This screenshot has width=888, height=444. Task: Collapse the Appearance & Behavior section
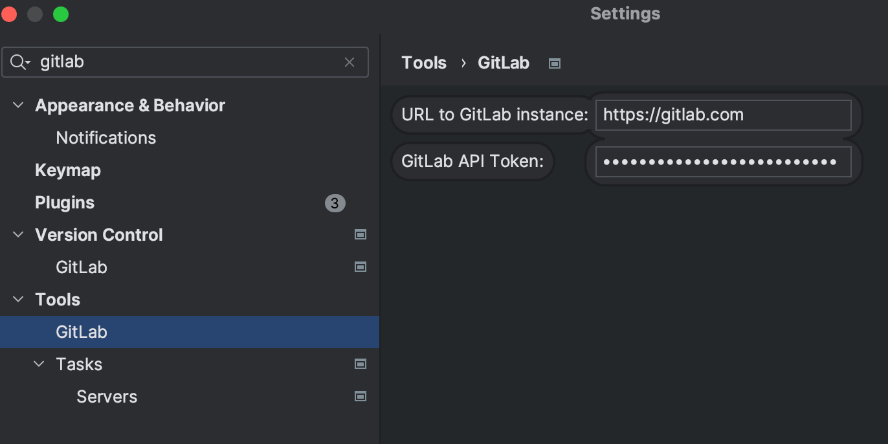(x=17, y=105)
